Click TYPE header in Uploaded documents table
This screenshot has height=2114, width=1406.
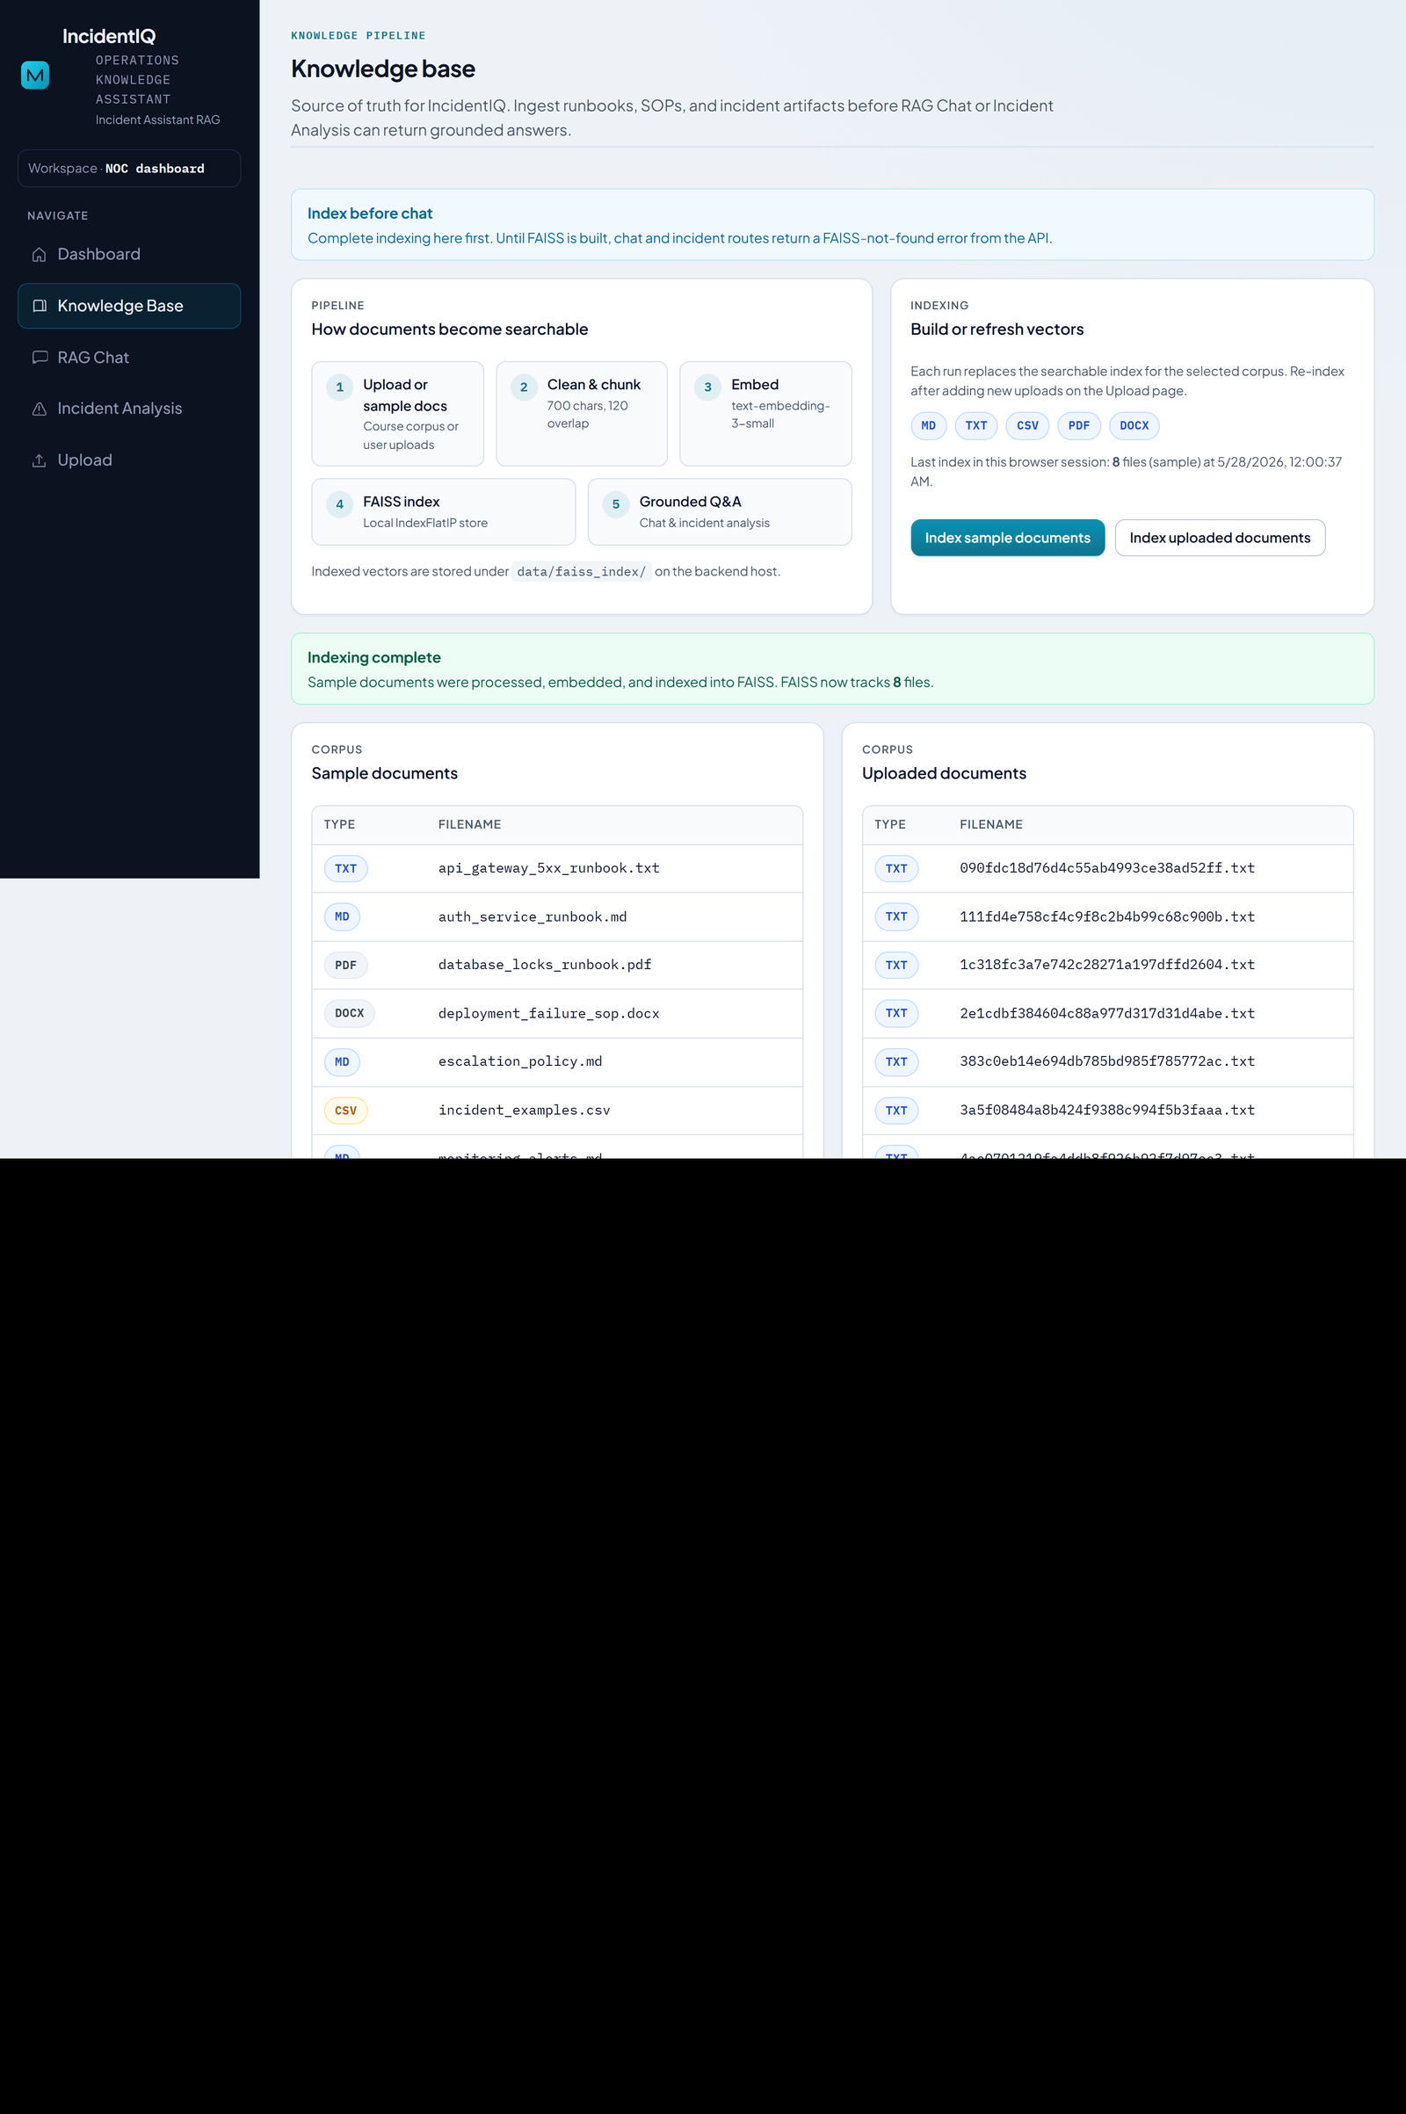(889, 825)
